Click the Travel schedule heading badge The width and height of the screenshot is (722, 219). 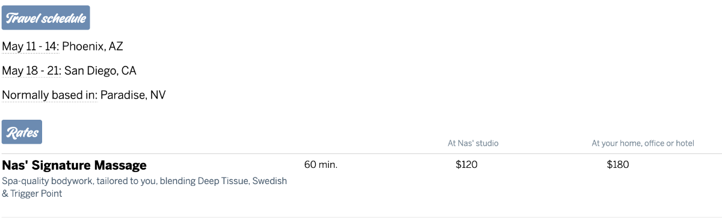click(x=46, y=18)
